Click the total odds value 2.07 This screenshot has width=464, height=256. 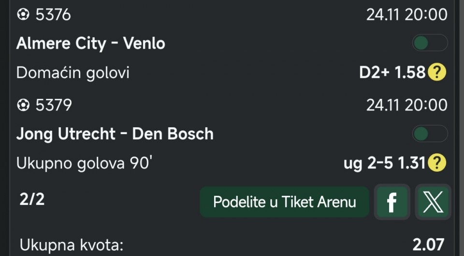coord(428,245)
